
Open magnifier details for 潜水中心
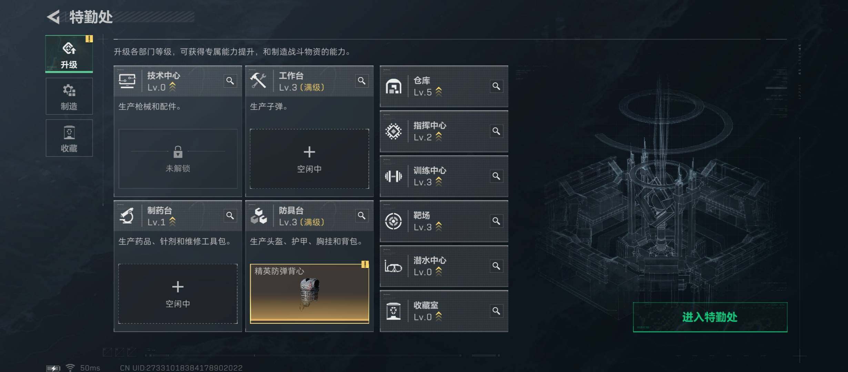click(x=496, y=266)
